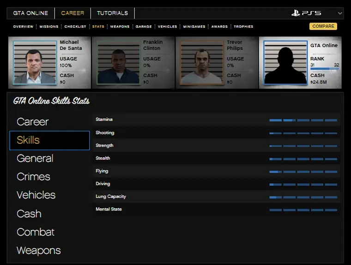Screen dimensions: 351x265
Task: Click the Stamina skill progress bar
Action: click(303, 120)
